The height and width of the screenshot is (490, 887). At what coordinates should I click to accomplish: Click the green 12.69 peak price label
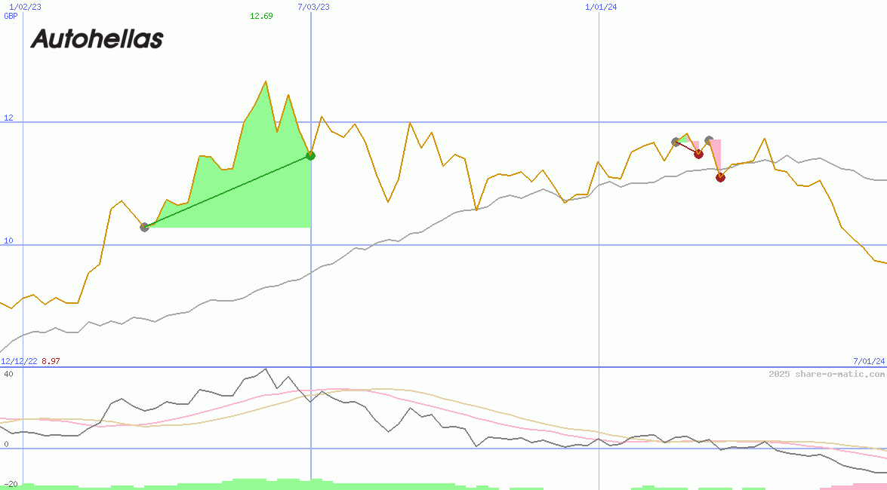pos(261,16)
